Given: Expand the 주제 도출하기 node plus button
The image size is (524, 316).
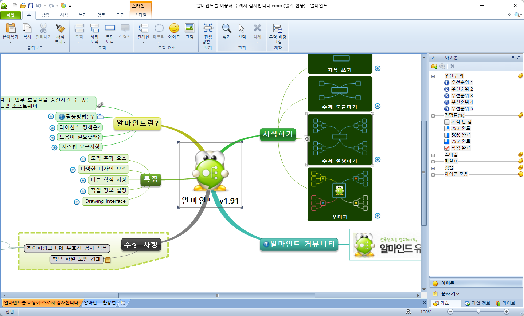Looking at the screenshot, I should (x=378, y=106).
